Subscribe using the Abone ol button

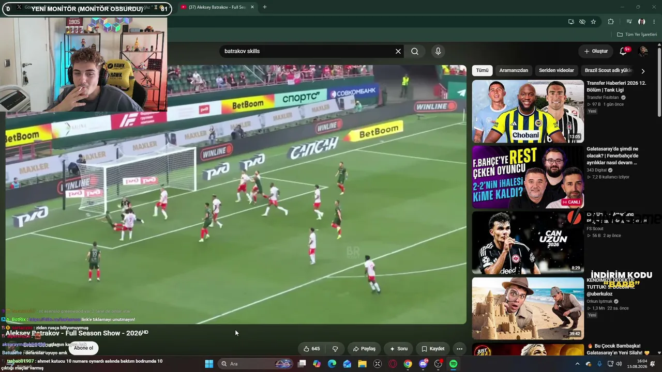point(83,348)
